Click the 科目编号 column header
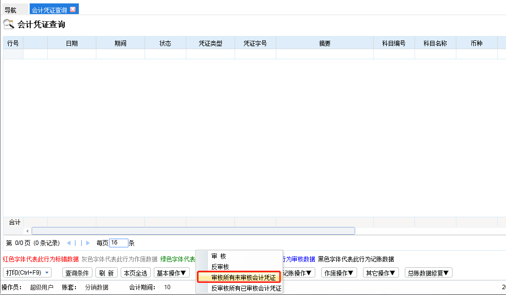This screenshot has width=506, height=295. (x=394, y=43)
